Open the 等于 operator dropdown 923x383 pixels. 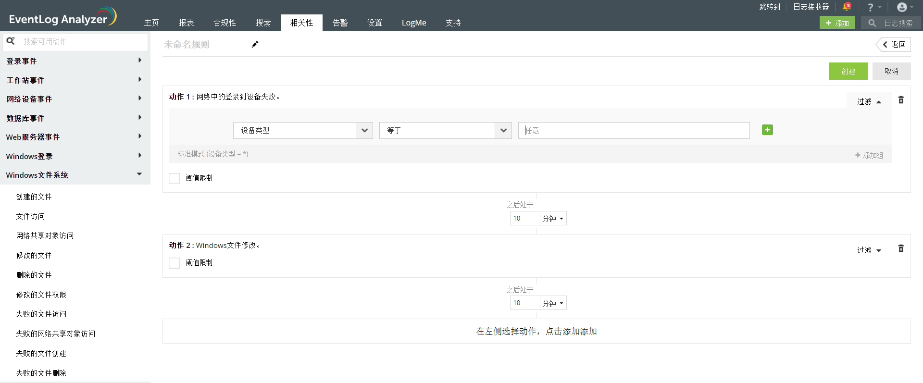pos(446,130)
